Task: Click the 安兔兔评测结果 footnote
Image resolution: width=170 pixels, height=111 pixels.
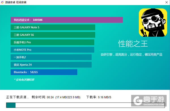Action: [24, 80]
